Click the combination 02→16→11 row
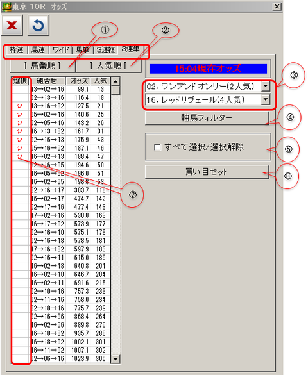Screen dimensions: 308x375 point(48,258)
